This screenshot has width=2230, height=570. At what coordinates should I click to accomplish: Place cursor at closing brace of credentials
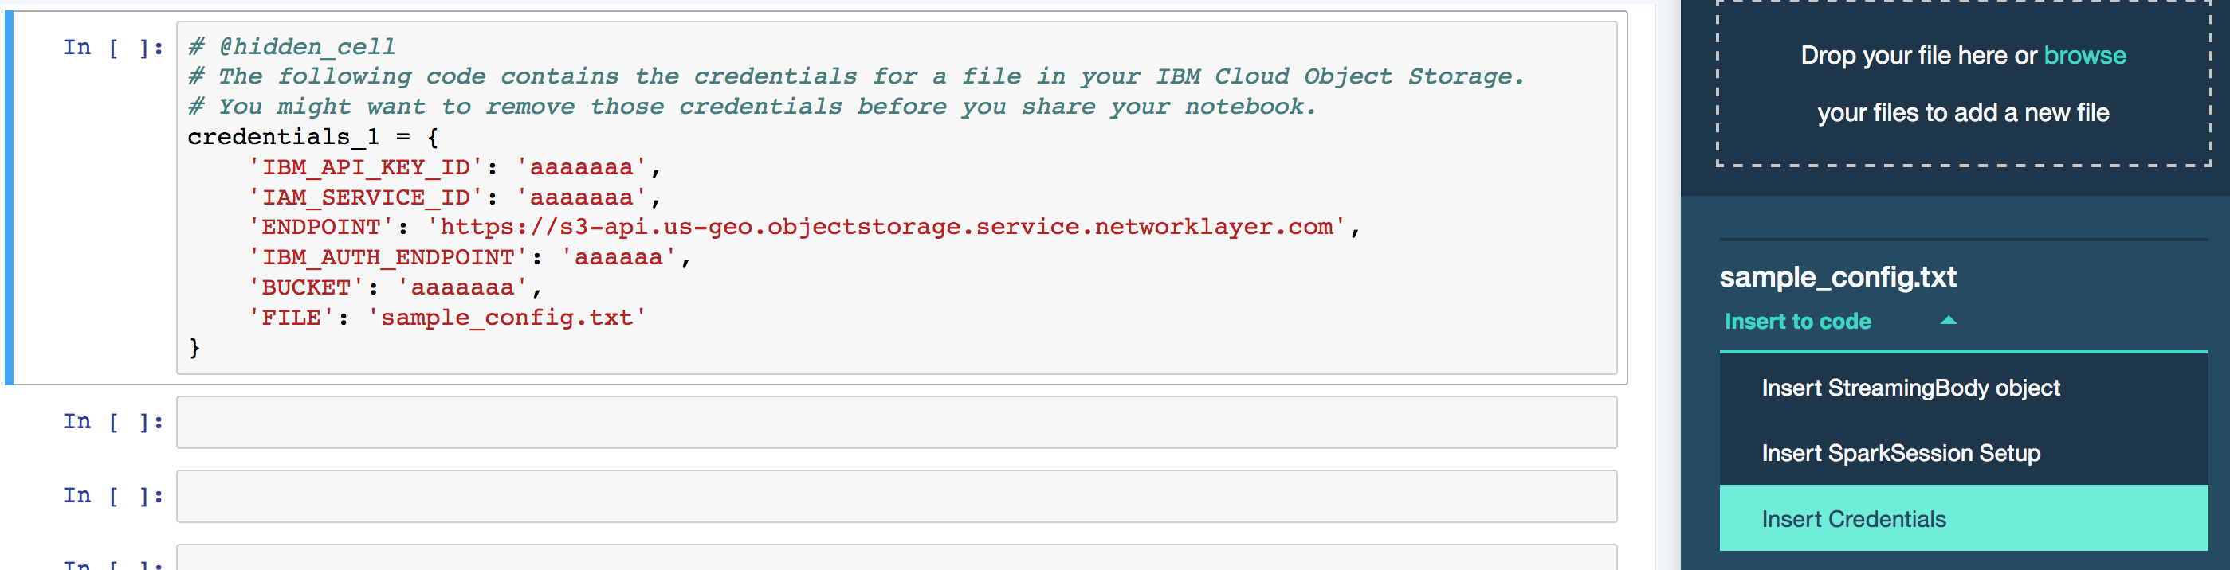(194, 348)
